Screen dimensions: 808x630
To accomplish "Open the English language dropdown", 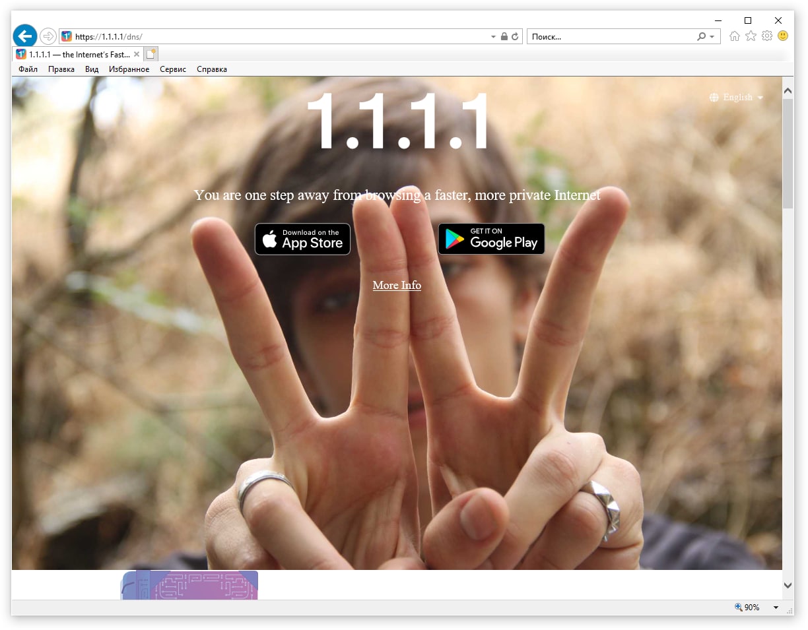I will point(737,98).
